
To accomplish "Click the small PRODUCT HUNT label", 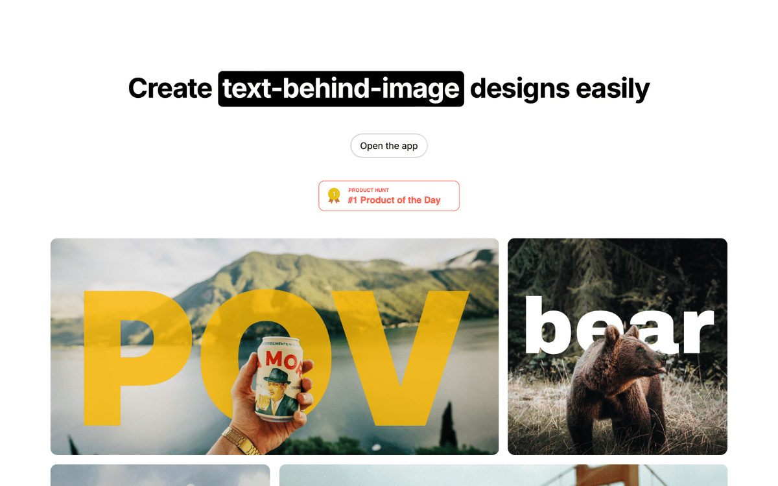I will [x=369, y=190].
